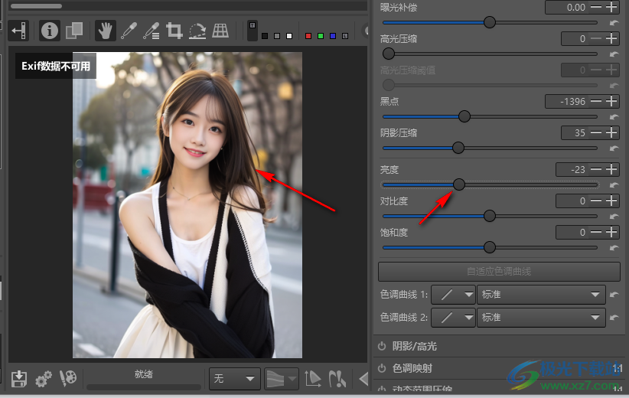629x398 pixels.
Task: Open the 无 profile dropdown
Action: [235, 378]
